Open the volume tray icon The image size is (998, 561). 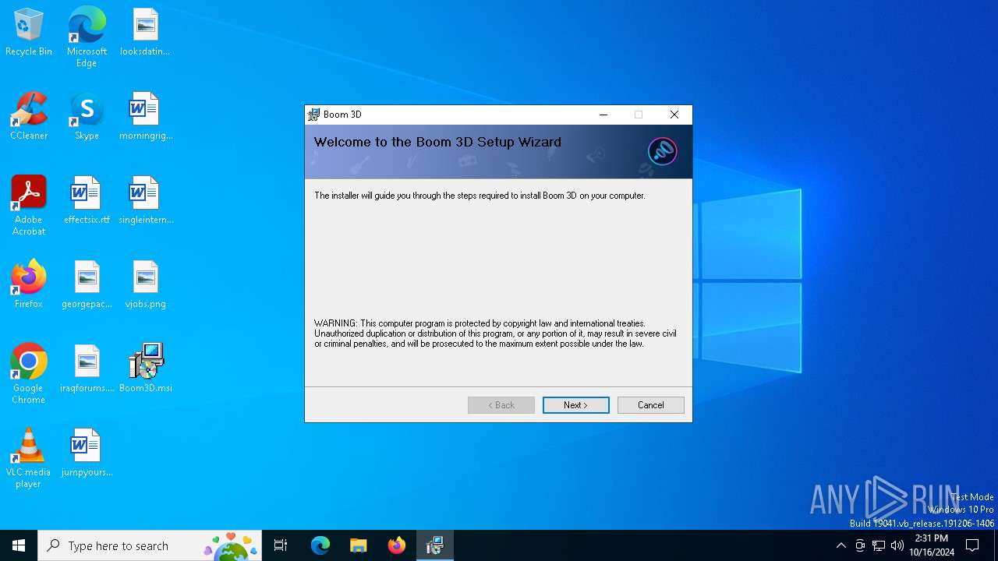pos(897,545)
